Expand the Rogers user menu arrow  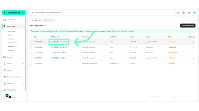tap(24, 98)
